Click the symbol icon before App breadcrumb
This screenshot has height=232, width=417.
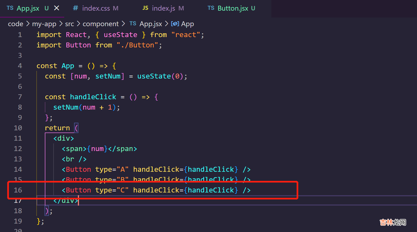click(175, 24)
